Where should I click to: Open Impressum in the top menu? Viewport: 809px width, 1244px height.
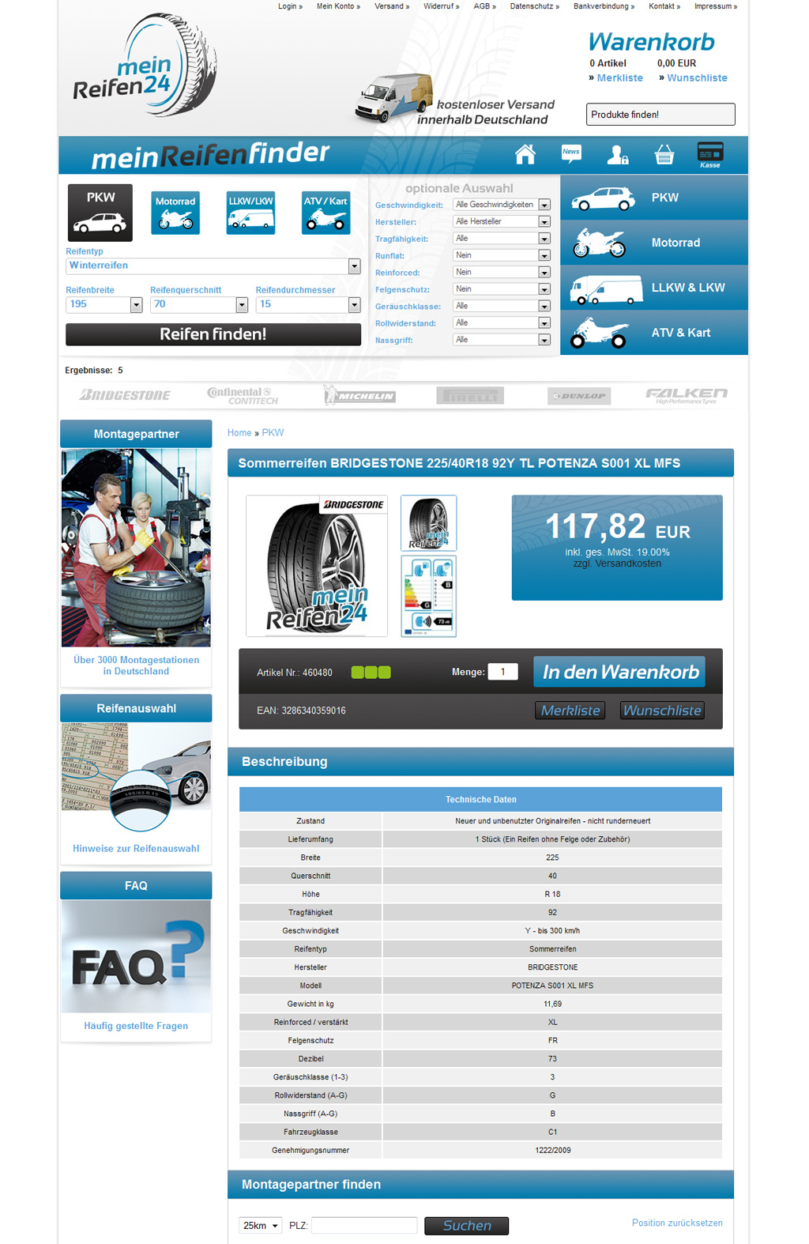[x=716, y=6]
